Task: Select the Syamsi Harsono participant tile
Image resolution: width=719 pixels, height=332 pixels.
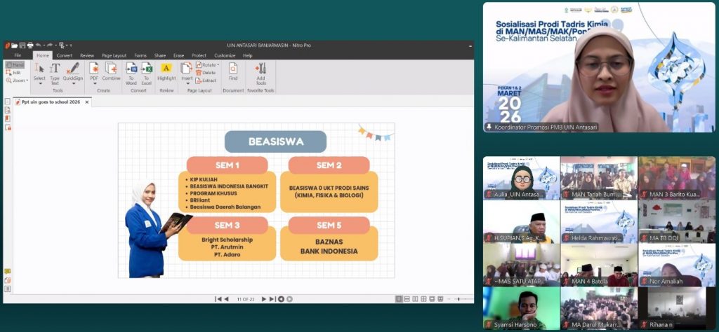Action: point(522,308)
